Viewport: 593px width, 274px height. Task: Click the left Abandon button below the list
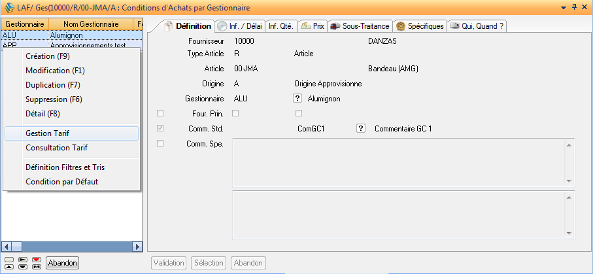[63, 263]
